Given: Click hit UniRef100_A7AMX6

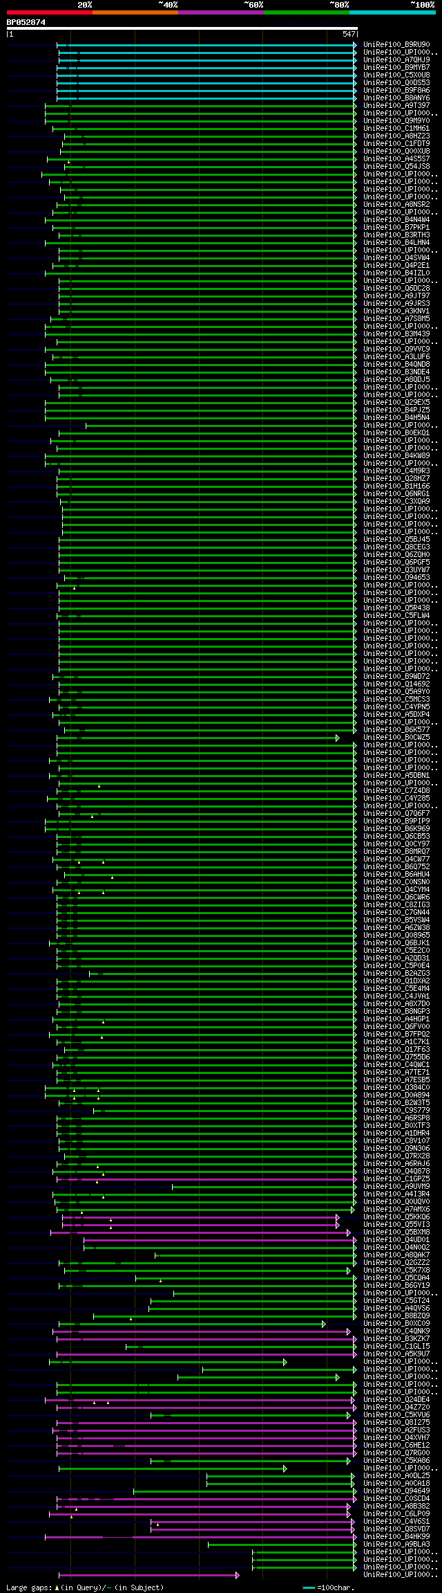Looking at the screenshot, I should pos(396,1210).
